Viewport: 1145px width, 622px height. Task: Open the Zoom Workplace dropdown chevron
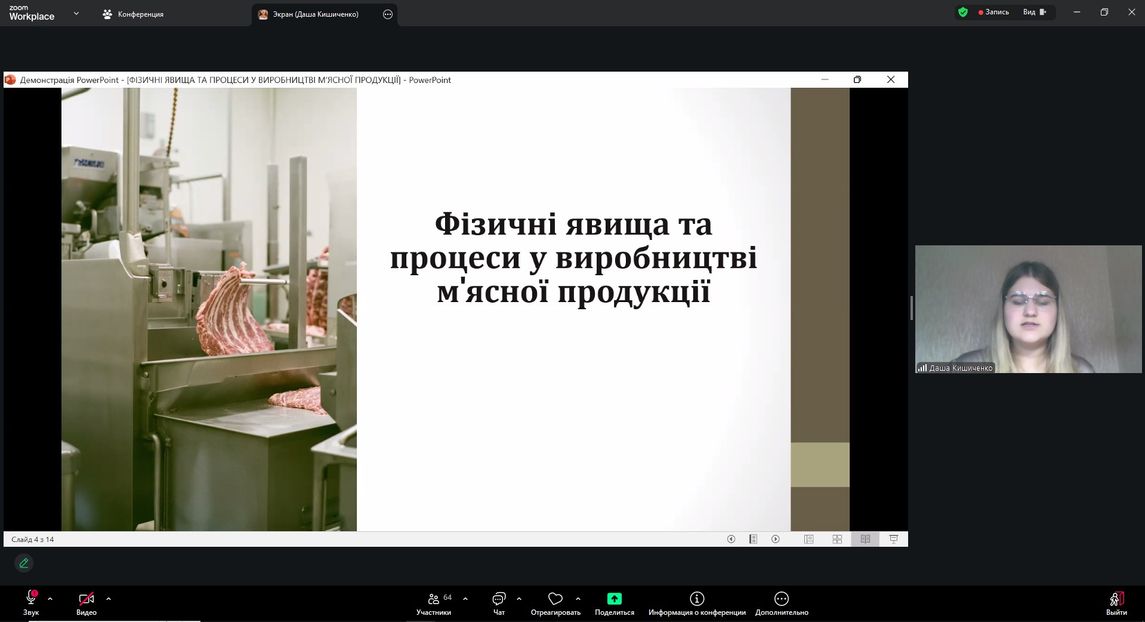pyautogui.click(x=76, y=14)
